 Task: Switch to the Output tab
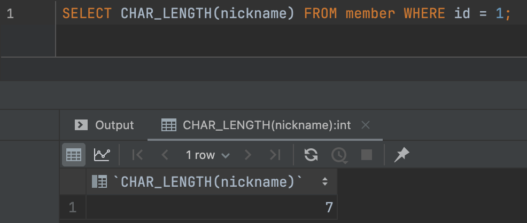(x=105, y=125)
